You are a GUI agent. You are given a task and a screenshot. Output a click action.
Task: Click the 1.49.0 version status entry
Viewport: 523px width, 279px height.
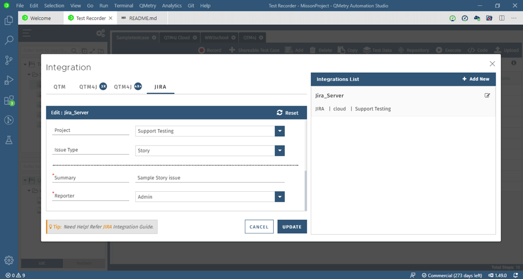[x=497, y=276]
